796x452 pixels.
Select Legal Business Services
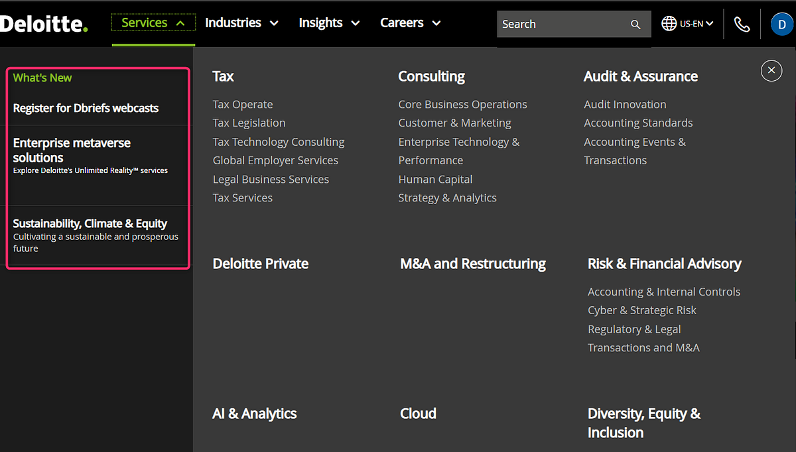[271, 179]
